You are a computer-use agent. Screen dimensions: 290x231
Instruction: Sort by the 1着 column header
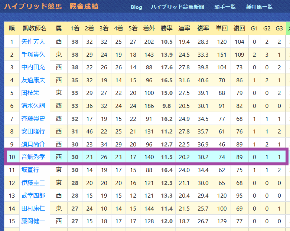[75, 29]
